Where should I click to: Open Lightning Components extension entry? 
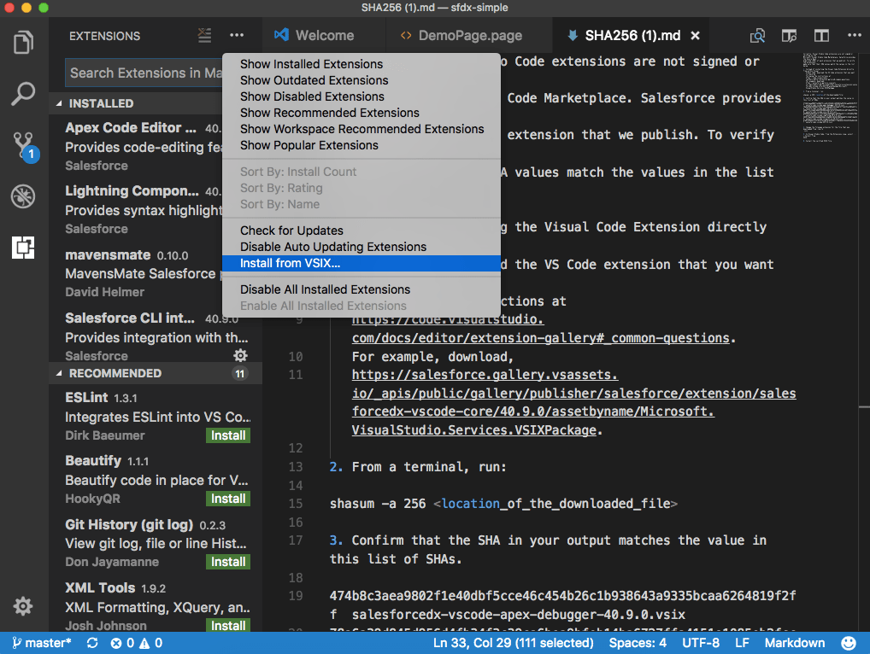(136, 209)
